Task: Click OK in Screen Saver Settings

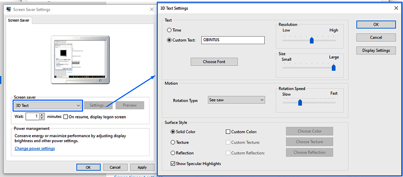Action: (x=88, y=167)
